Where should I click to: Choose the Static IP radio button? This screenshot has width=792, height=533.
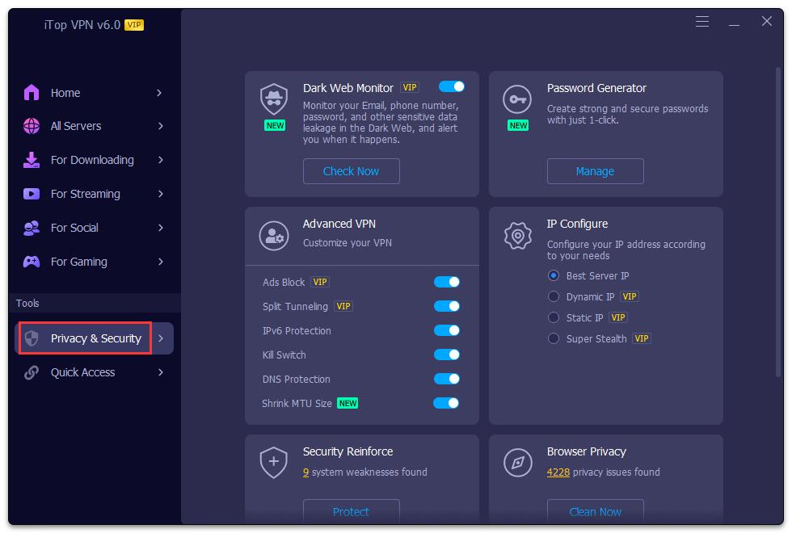(x=554, y=317)
